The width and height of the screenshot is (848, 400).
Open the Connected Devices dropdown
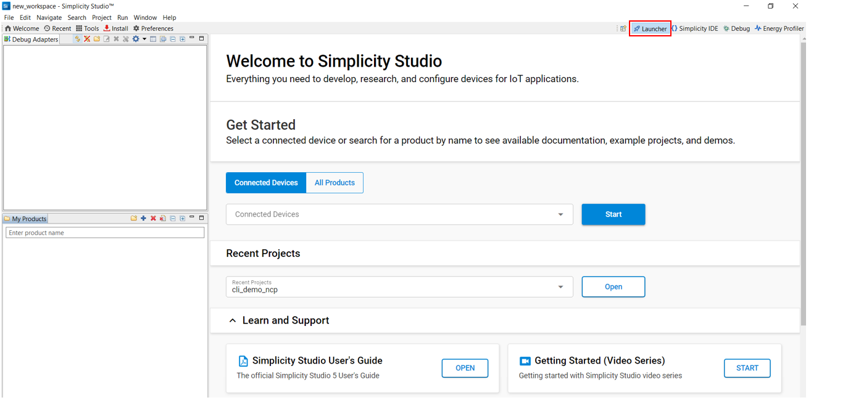[x=560, y=215]
